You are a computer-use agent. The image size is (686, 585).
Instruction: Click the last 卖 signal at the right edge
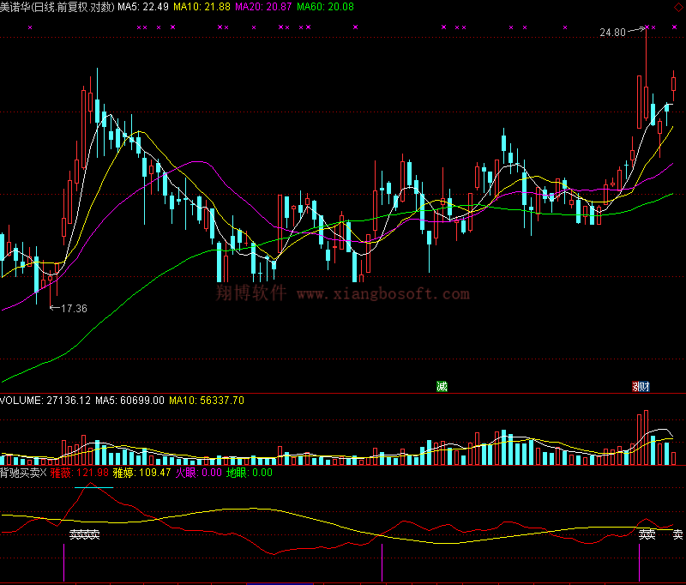[x=677, y=534]
